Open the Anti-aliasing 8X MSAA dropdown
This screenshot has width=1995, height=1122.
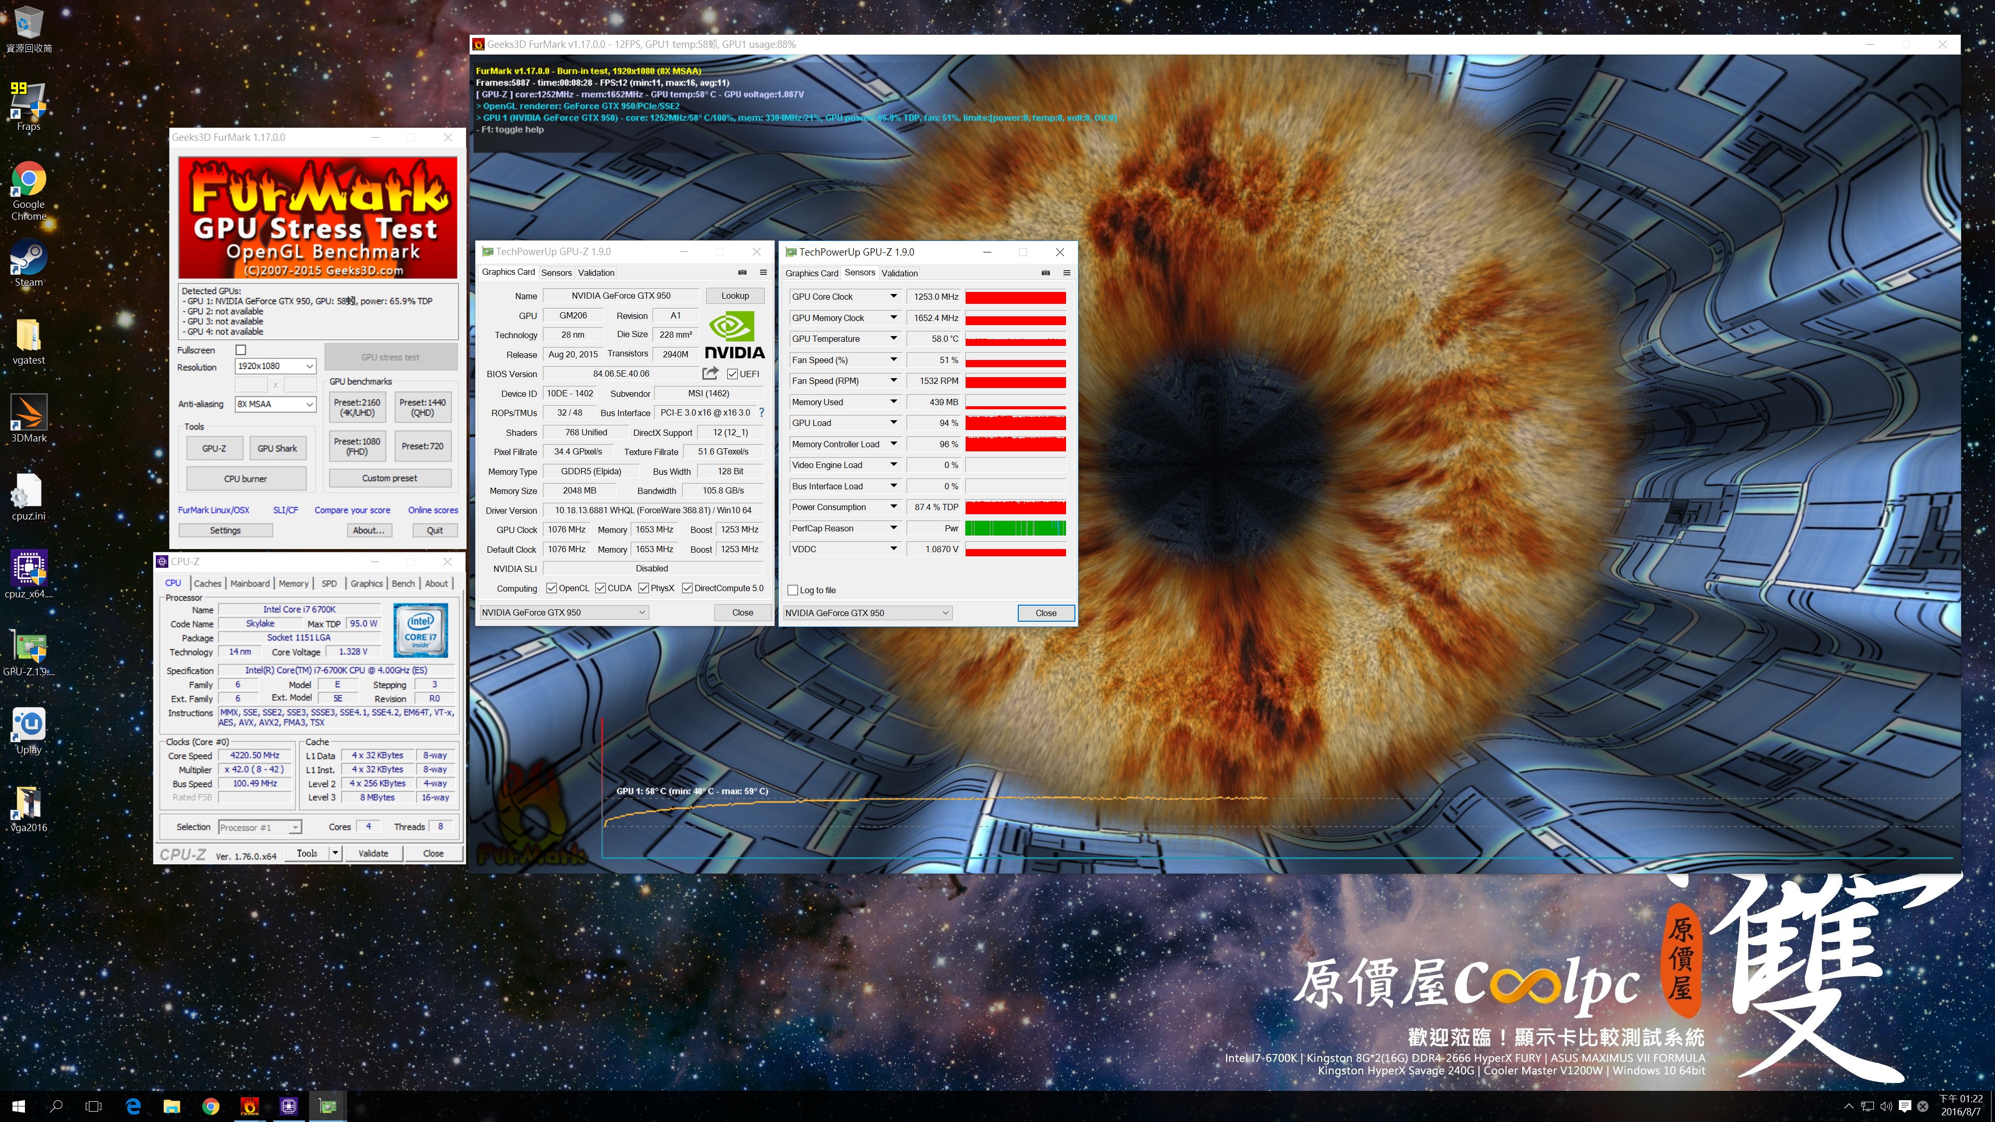coord(276,404)
